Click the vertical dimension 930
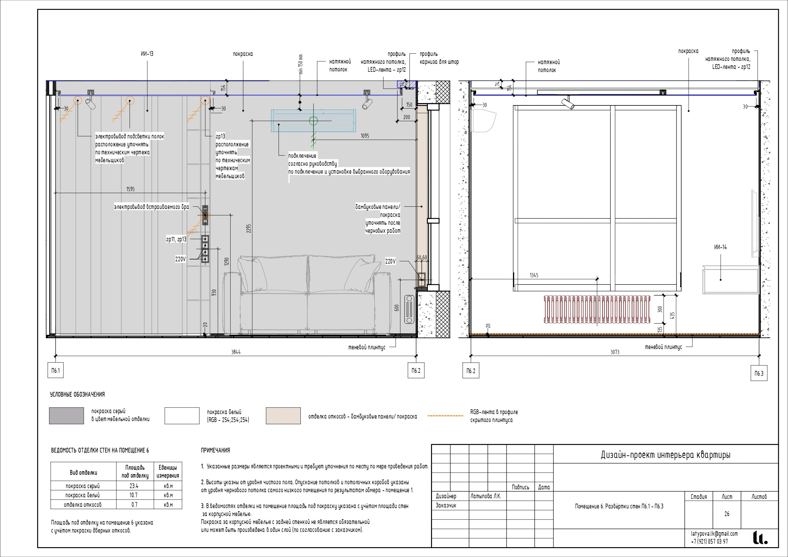This screenshot has width=788, height=557. tap(214, 293)
